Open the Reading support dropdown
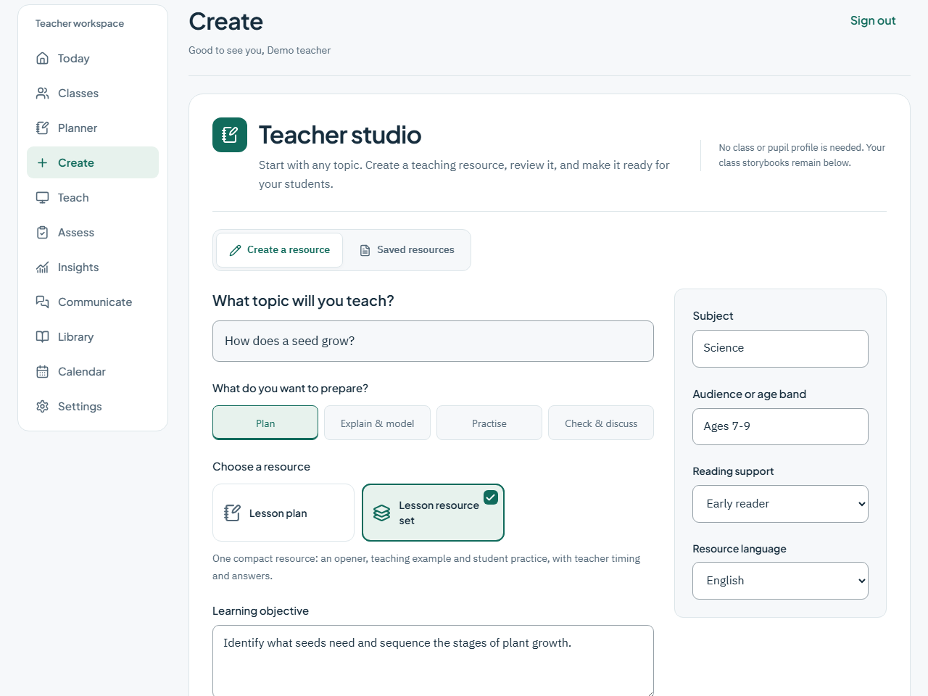This screenshot has height=696, width=928. (780, 504)
